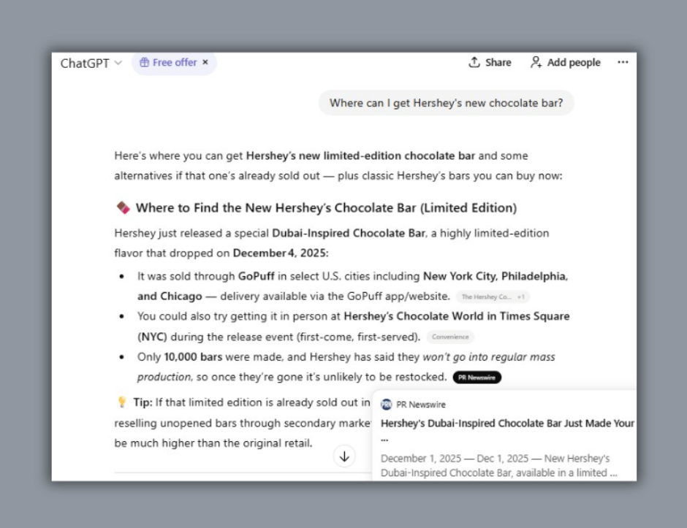The height and width of the screenshot is (528, 687).
Task: Click the gift icon in Free offer chip
Action: click(144, 63)
